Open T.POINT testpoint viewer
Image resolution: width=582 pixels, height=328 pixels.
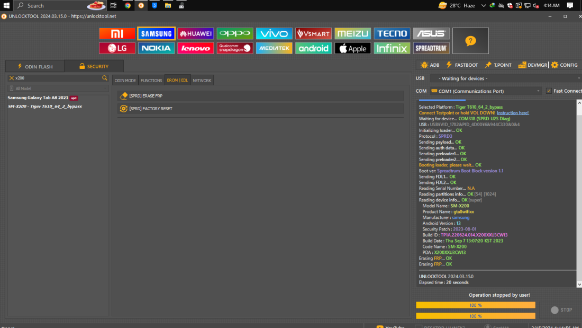pyautogui.click(x=498, y=65)
